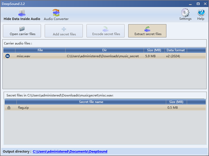Open the Audio Converter tool
The height and width of the screenshot is (156, 209).
click(x=56, y=15)
